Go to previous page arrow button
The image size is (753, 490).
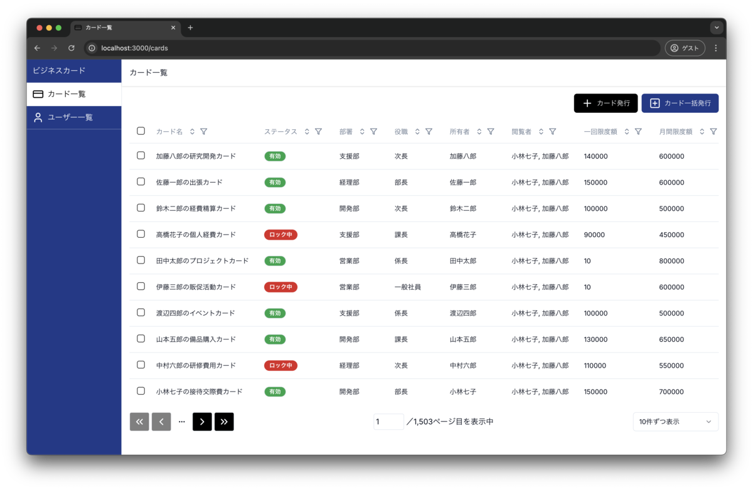[x=161, y=422]
